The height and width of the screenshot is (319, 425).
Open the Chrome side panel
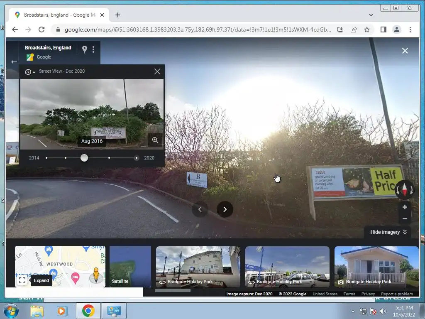click(x=383, y=29)
